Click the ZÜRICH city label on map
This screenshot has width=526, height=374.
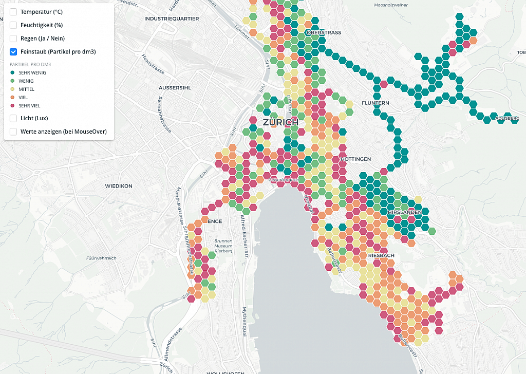280,123
